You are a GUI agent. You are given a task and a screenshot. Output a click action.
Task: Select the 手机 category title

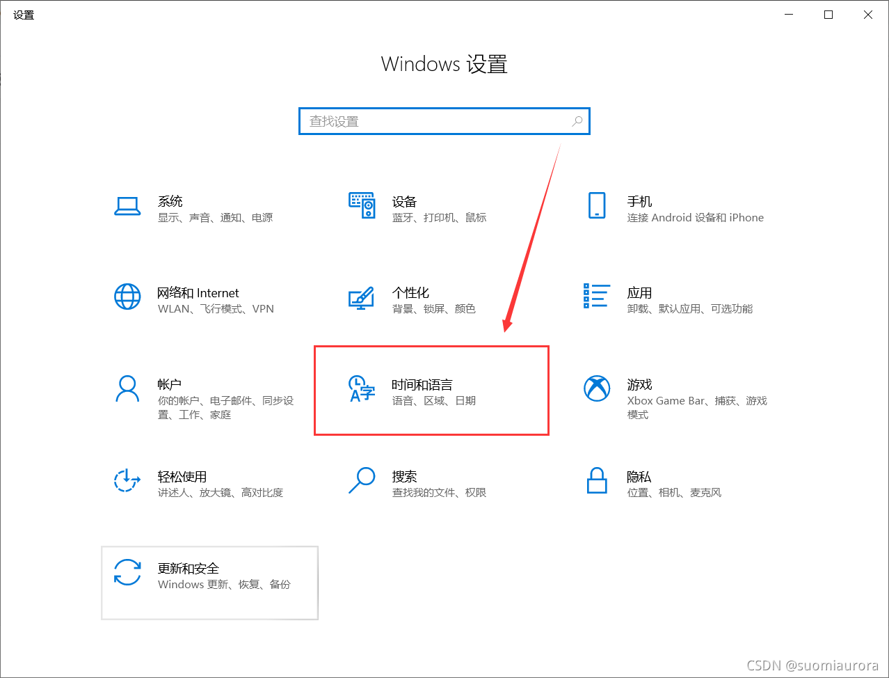pyautogui.click(x=640, y=201)
